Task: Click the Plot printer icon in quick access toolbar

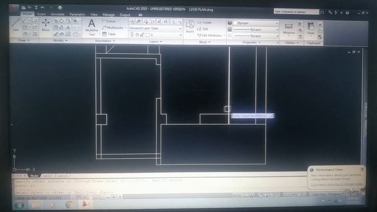Action: 60,8
